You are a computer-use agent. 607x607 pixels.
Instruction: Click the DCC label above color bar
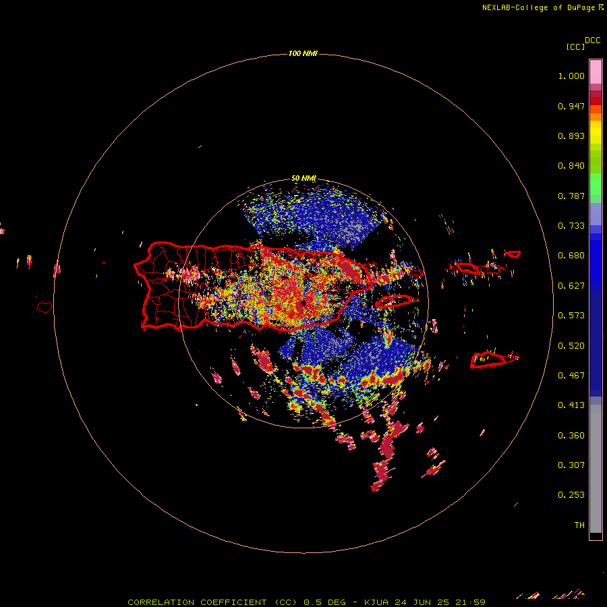[593, 40]
